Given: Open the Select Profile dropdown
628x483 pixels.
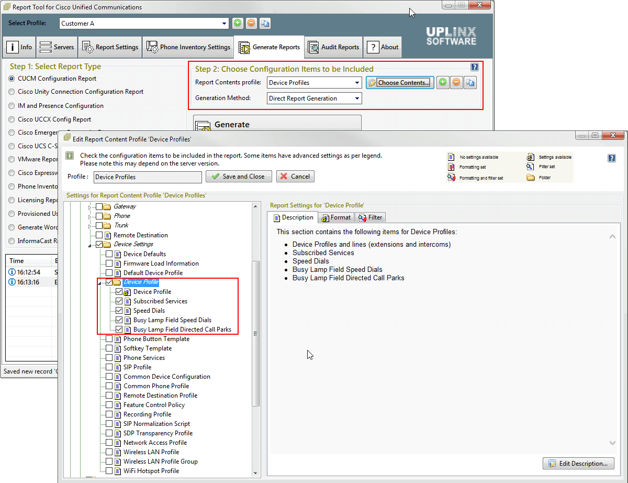Looking at the screenshot, I should (225, 23).
